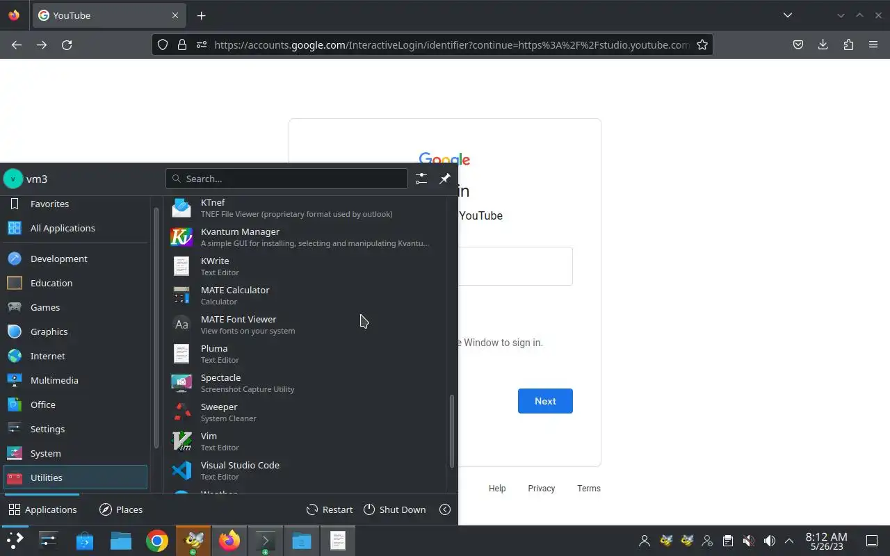Viewport: 890px width, 556px height.
Task: Open the Privacy link
Action: (542, 489)
